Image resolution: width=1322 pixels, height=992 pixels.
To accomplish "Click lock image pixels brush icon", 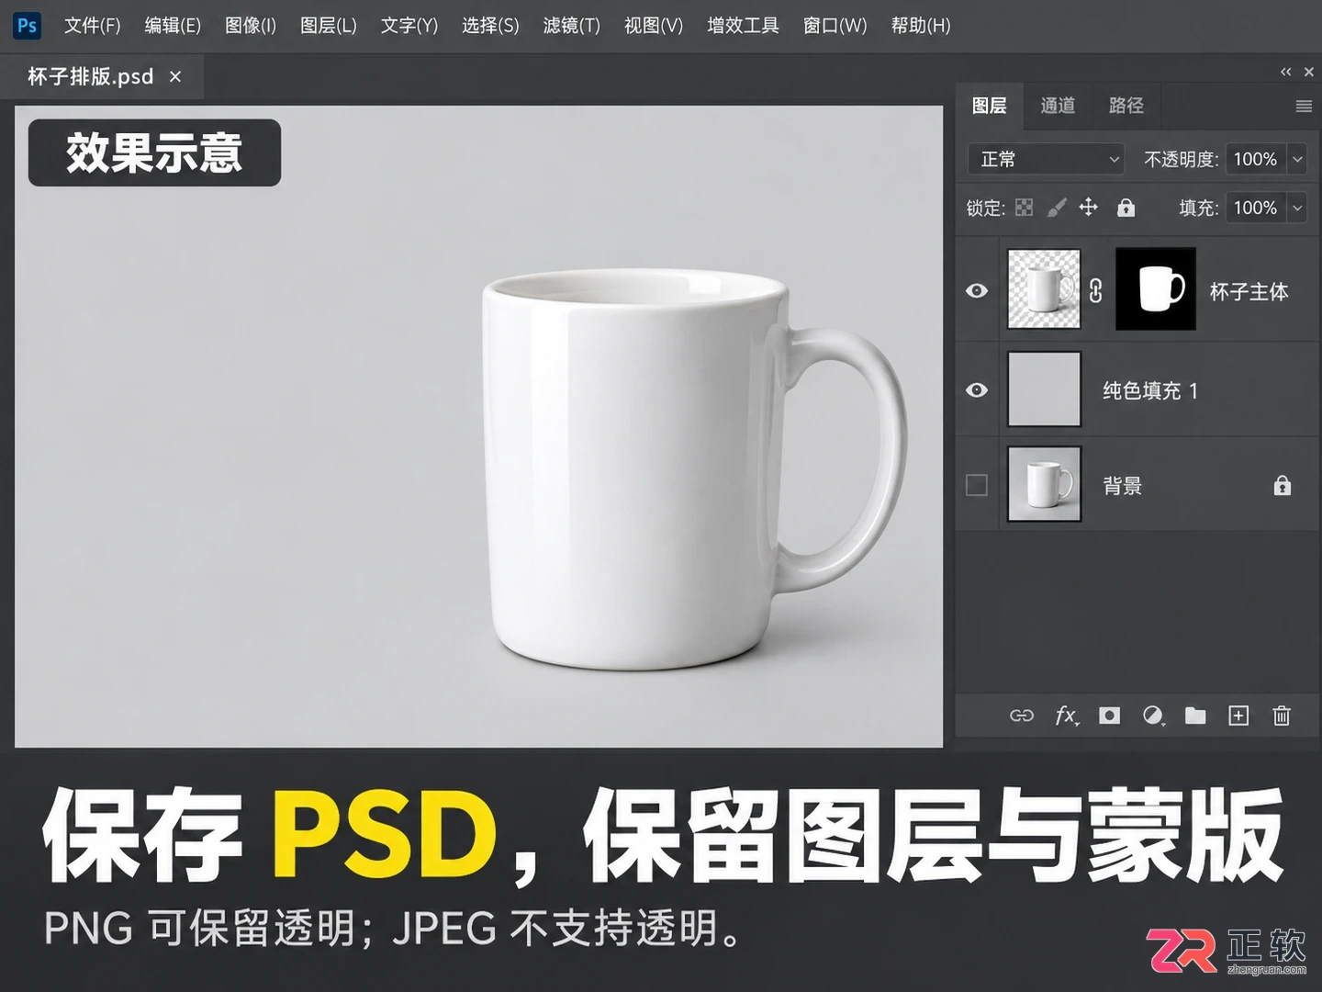I will 1057,208.
